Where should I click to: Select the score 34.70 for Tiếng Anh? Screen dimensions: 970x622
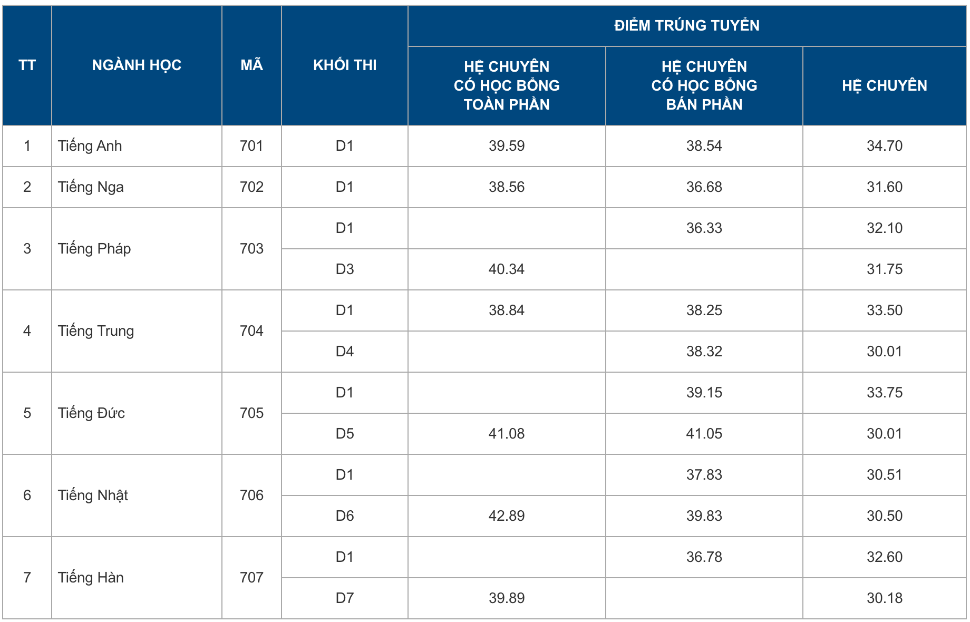pos(885,146)
